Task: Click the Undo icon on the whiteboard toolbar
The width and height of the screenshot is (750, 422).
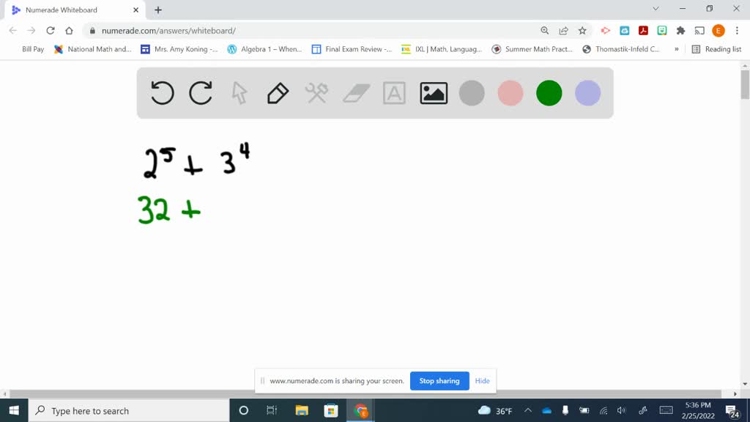Action: [162, 93]
